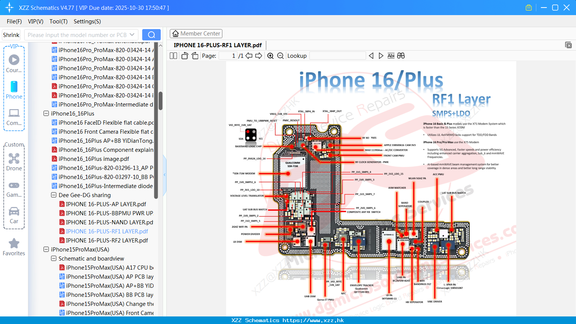Open iPhone16Pro_ProMax-Intermediate file

pos(102,104)
